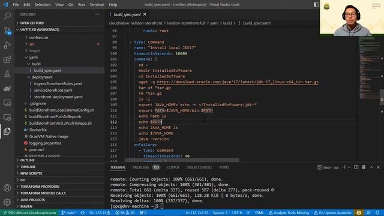
Task: Click Spaces: 2 indentation setting
Action: pyautogui.click(x=220, y=213)
